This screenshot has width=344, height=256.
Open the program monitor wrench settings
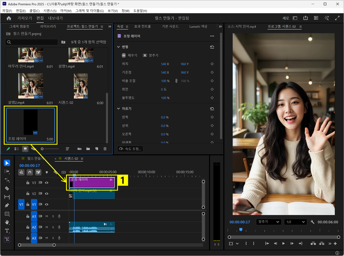(312, 222)
